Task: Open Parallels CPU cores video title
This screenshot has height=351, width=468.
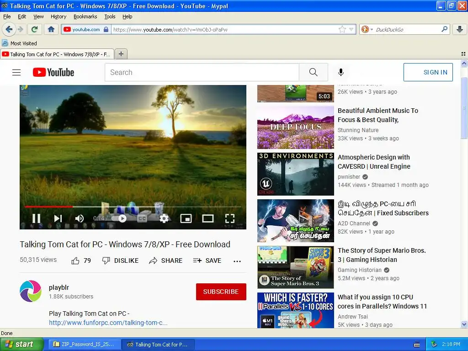Action: (x=383, y=302)
